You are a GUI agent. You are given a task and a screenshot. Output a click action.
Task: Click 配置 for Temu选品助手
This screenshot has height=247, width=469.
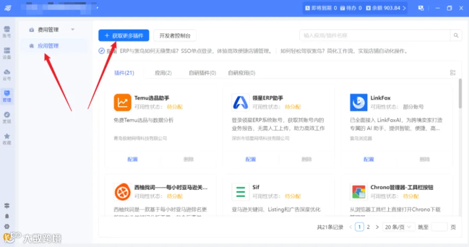[132, 159]
